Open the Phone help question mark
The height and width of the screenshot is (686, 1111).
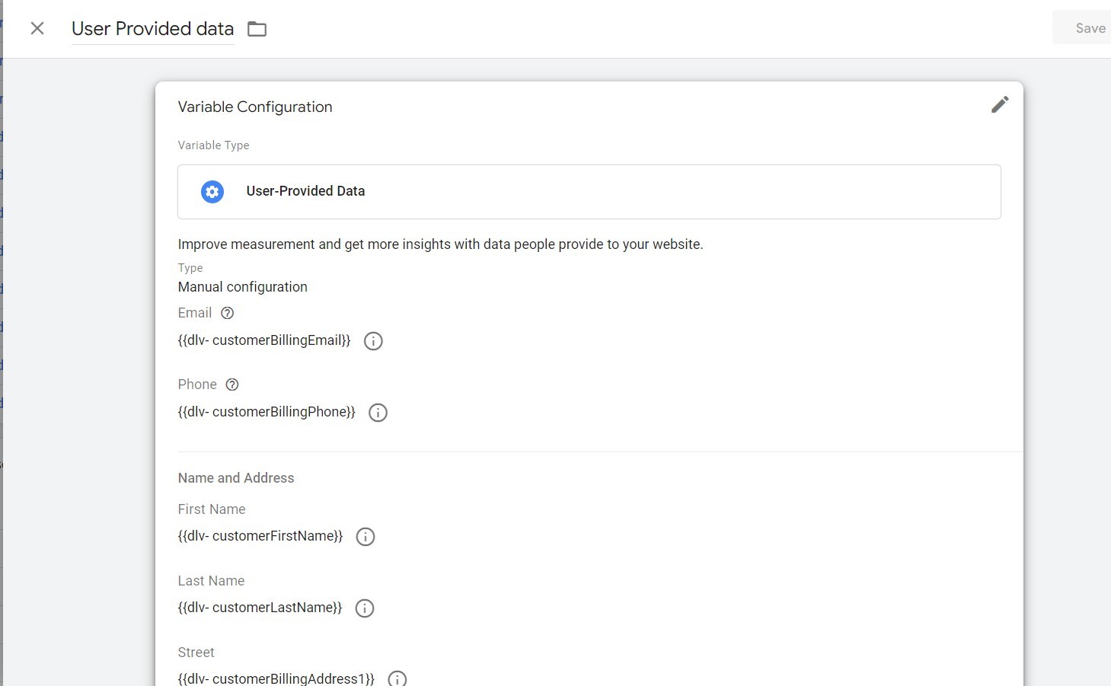pyautogui.click(x=231, y=384)
